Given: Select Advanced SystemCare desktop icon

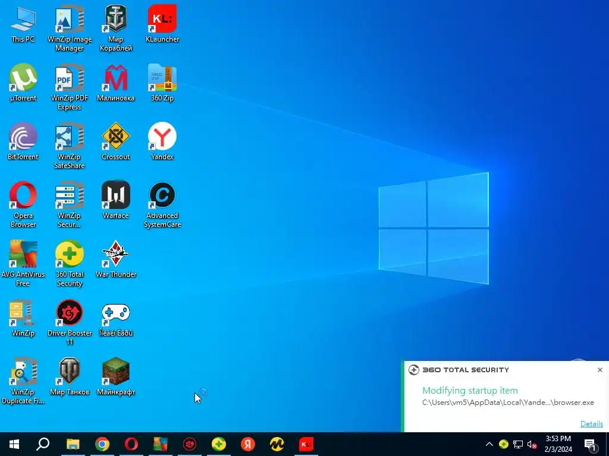Looking at the screenshot, I should tap(162, 205).
